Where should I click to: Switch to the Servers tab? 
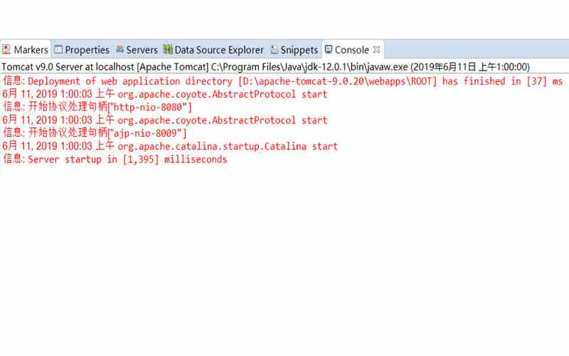pyautogui.click(x=137, y=50)
